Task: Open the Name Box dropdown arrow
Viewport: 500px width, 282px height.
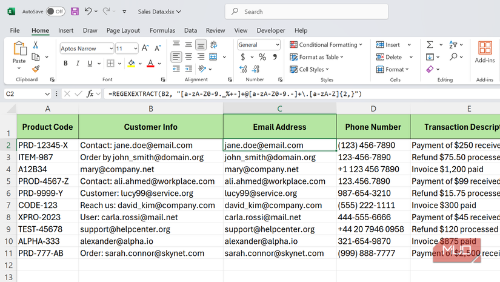Action: coord(47,94)
